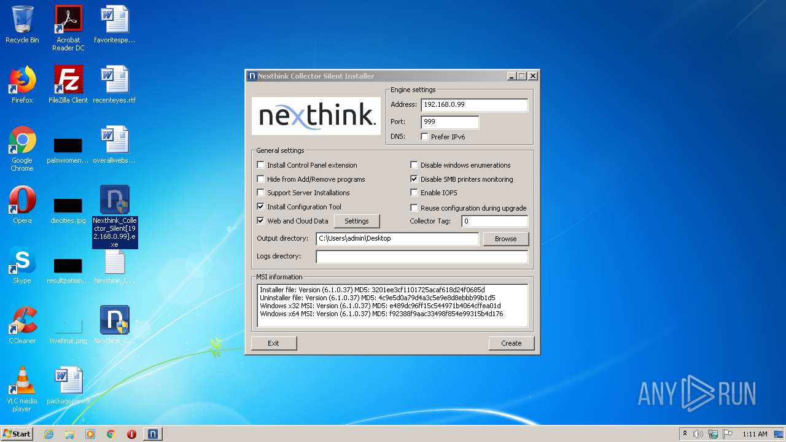This screenshot has height=442, width=786.
Task: Check Reuse configuration during upgrade
Action: click(x=414, y=208)
